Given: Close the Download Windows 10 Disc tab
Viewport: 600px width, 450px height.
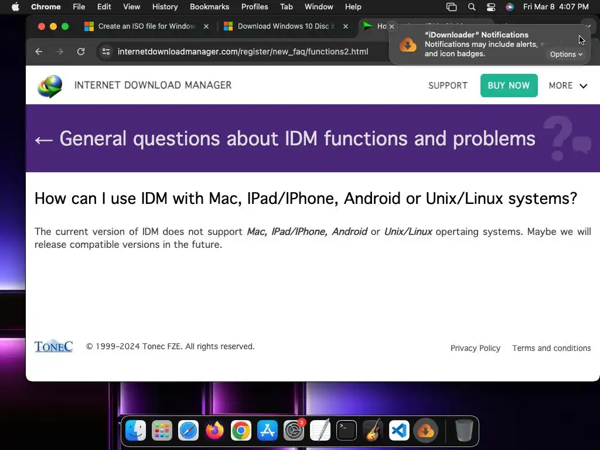Looking at the screenshot, I should click(346, 26).
